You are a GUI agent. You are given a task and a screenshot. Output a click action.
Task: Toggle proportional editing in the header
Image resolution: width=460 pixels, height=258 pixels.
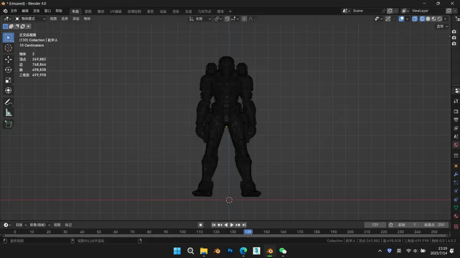click(244, 19)
